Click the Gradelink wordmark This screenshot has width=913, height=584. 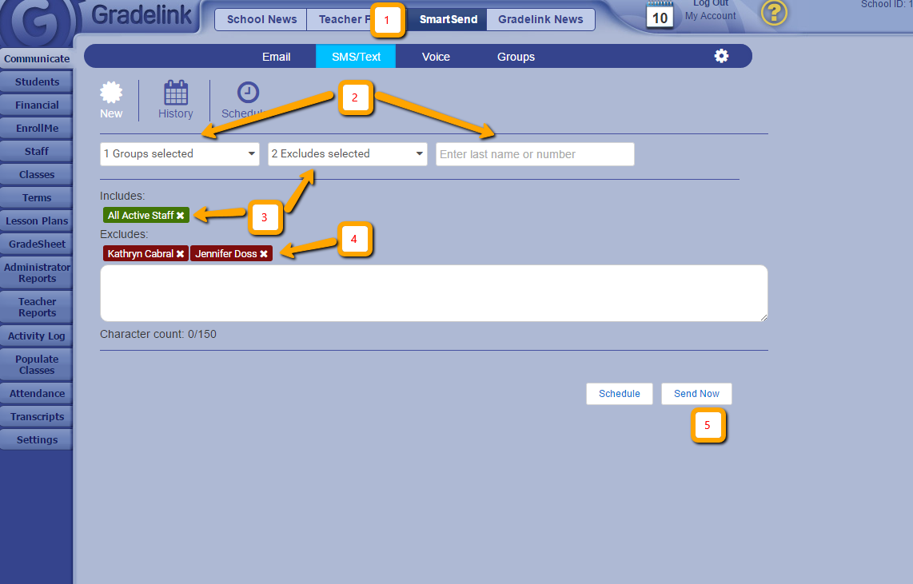click(142, 15)
